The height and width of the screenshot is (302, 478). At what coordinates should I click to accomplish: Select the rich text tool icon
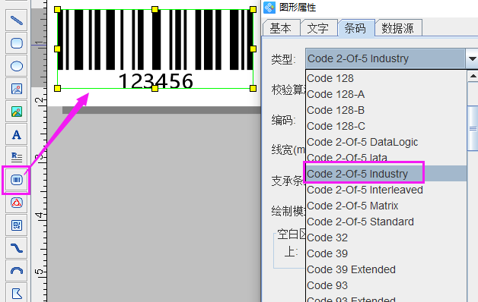point(17,157)
